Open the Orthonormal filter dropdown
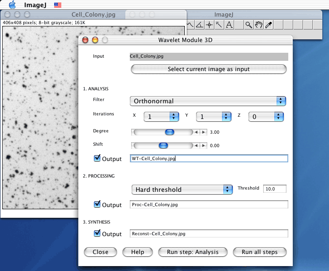The width and height of the screenshot is (329, 271). pos(208,101)
